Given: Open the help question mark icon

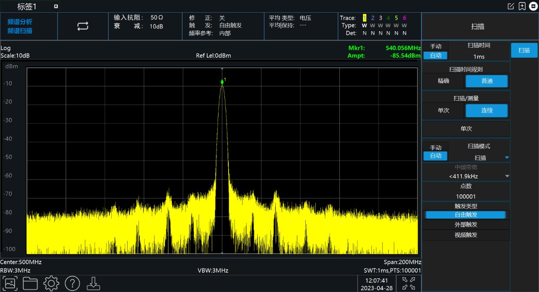Looking at the screenshot, I should [72, 283].
